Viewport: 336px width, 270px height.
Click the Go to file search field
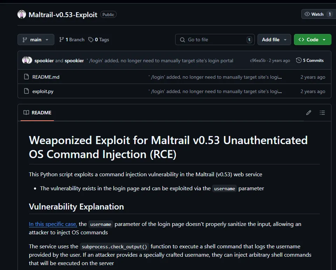(215, 40)
